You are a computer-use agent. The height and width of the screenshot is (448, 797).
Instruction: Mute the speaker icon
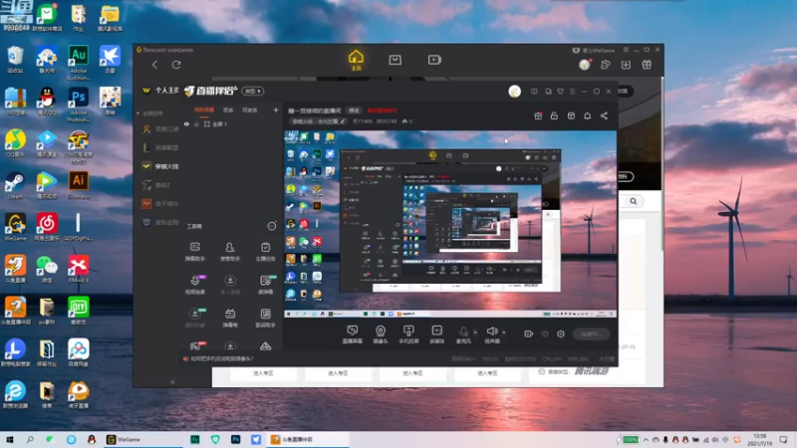point(491,334)
